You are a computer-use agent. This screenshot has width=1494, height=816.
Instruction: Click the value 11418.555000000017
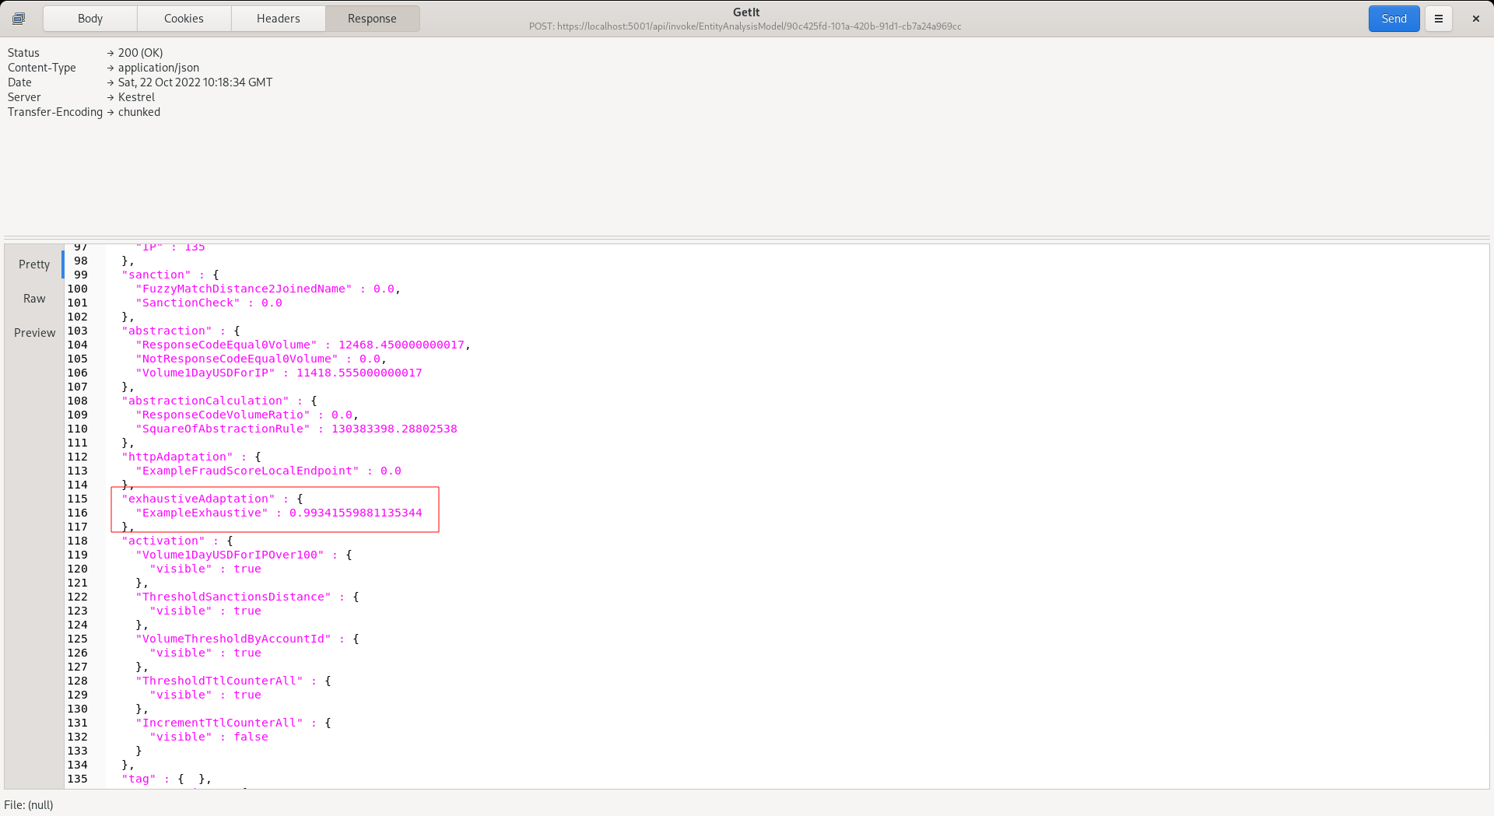[359, 373]
